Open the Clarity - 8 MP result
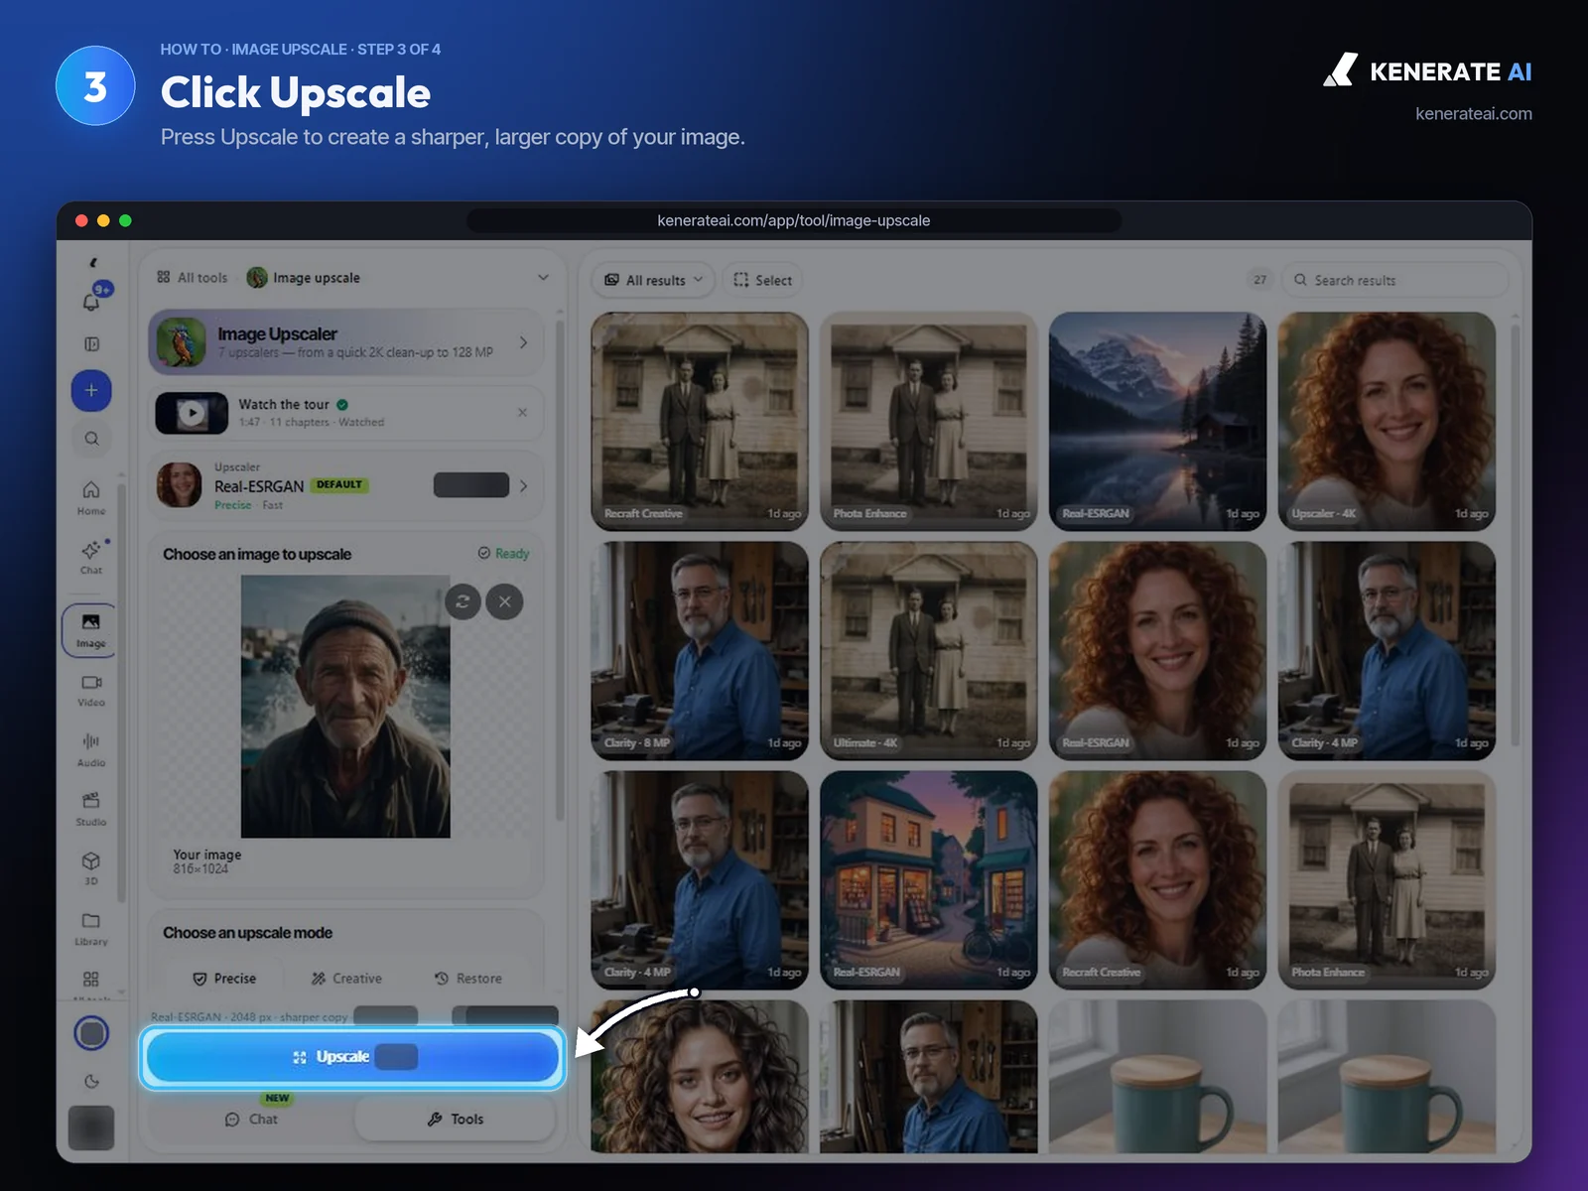 (700, 650)
